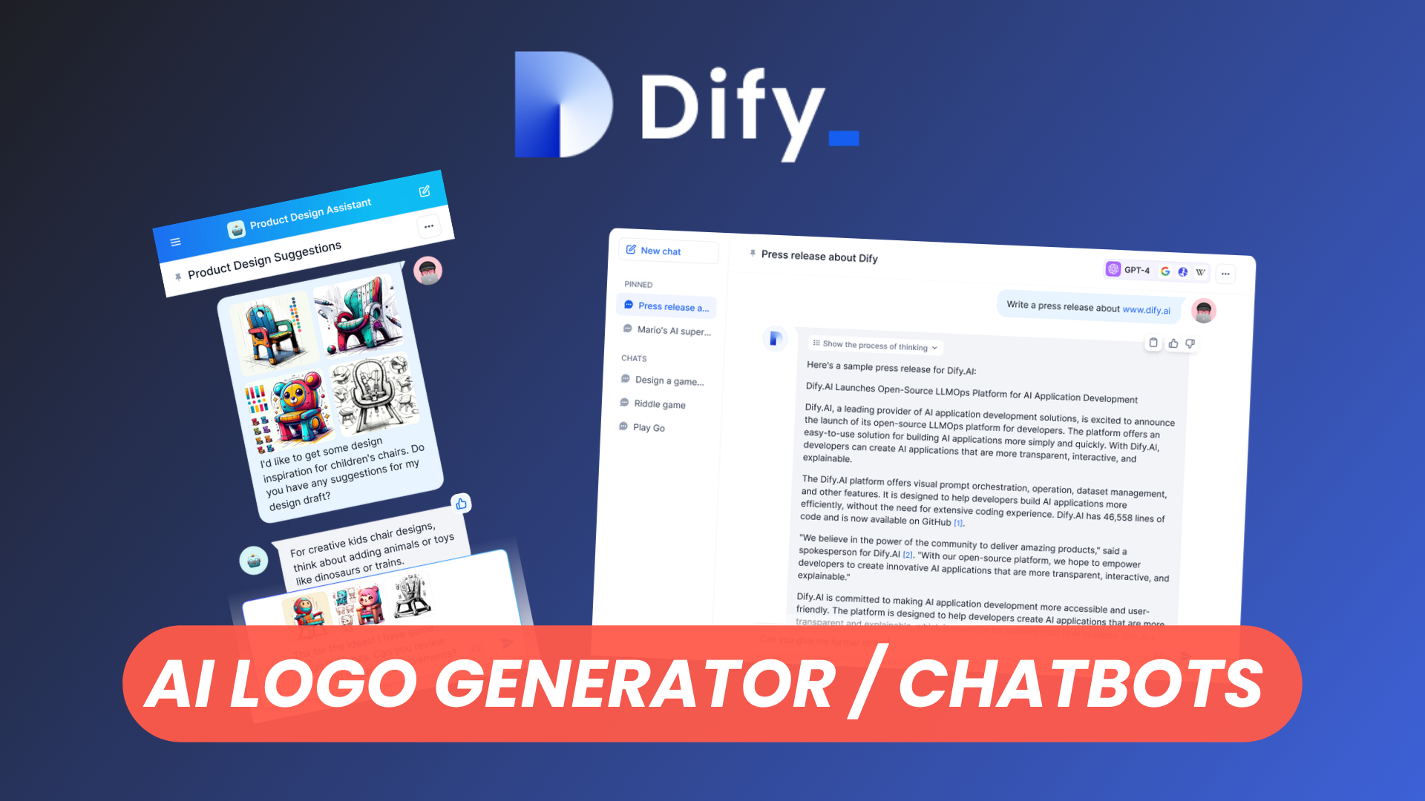The height and width of the screenshot is (801, 1425).
Task: Toggle the pinned chat visibility
Action: point(637,283)
